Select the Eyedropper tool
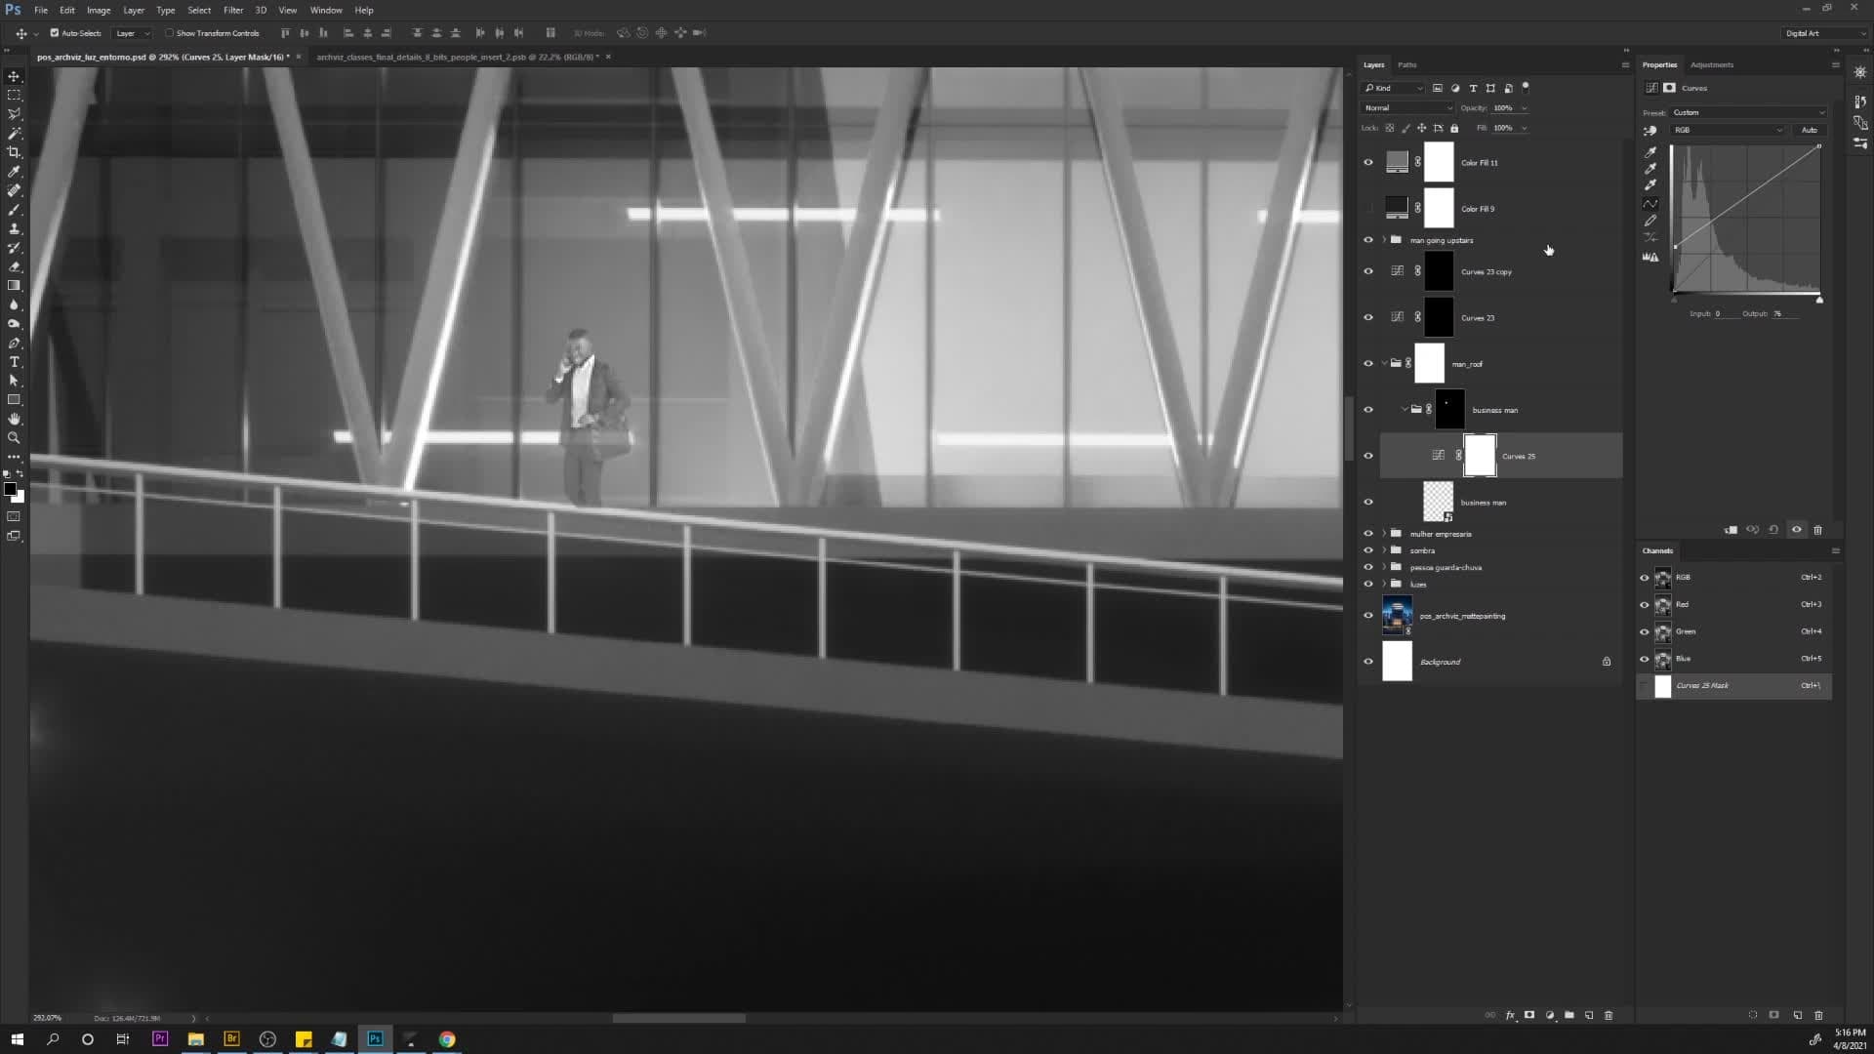 coord(14,172)
